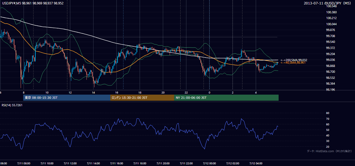Click hour tick label 12 under price chart

70,93
